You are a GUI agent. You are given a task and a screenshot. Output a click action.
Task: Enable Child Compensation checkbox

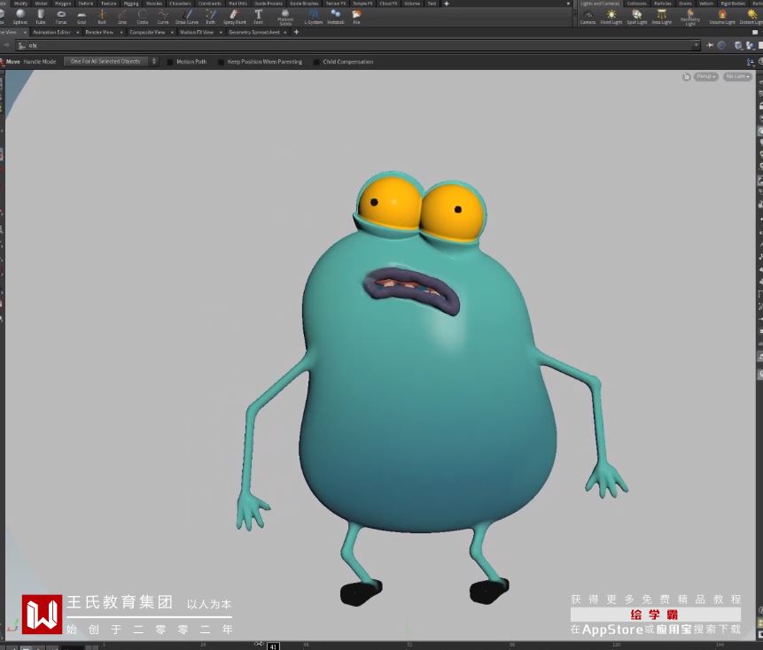point(316,62)
